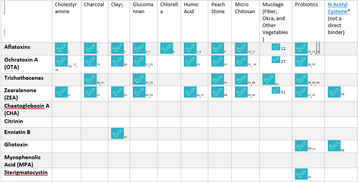Click the Aflatoxins checkmark under Chlorella
The height and width of the screenshot is (182, 358).
[166, 48]
